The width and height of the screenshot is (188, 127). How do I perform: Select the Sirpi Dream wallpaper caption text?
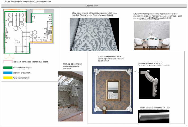pyautogui.click(x=94, y=14)
